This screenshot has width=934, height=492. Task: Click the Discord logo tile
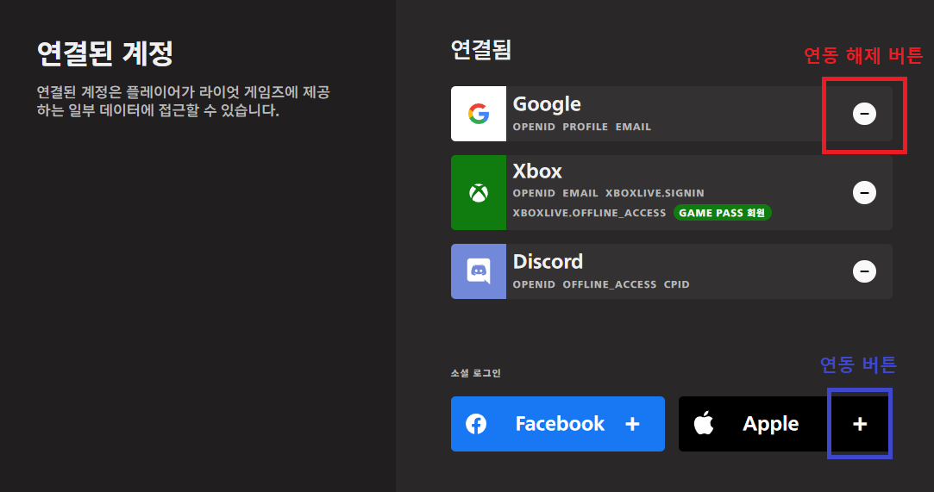(479, 271)
